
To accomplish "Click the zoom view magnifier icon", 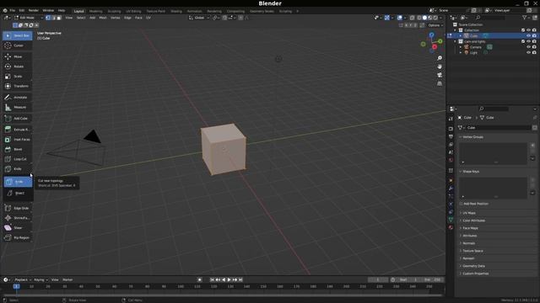I will (440, 58).
